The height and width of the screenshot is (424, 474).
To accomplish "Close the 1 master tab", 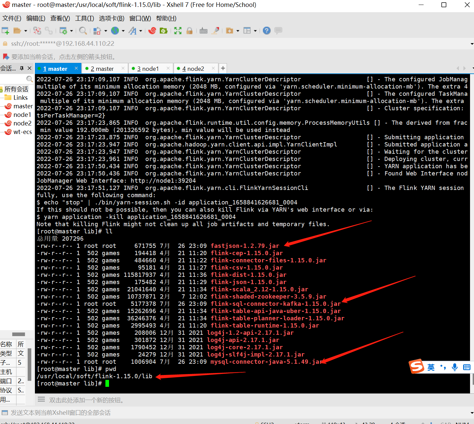I will (x=76, y=68).
